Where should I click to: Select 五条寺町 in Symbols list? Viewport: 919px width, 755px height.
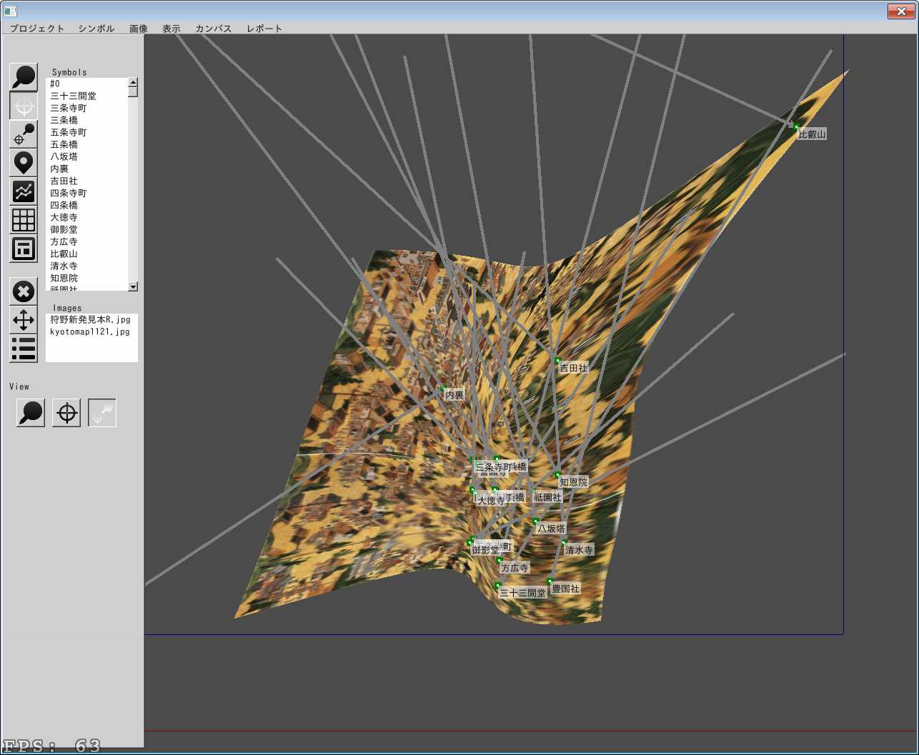(86, 133)
